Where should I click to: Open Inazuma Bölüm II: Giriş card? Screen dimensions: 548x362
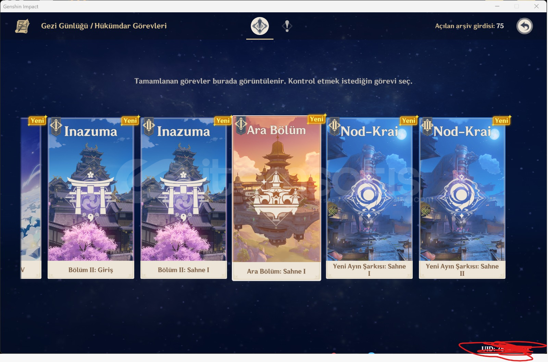(x=91, y=198)
